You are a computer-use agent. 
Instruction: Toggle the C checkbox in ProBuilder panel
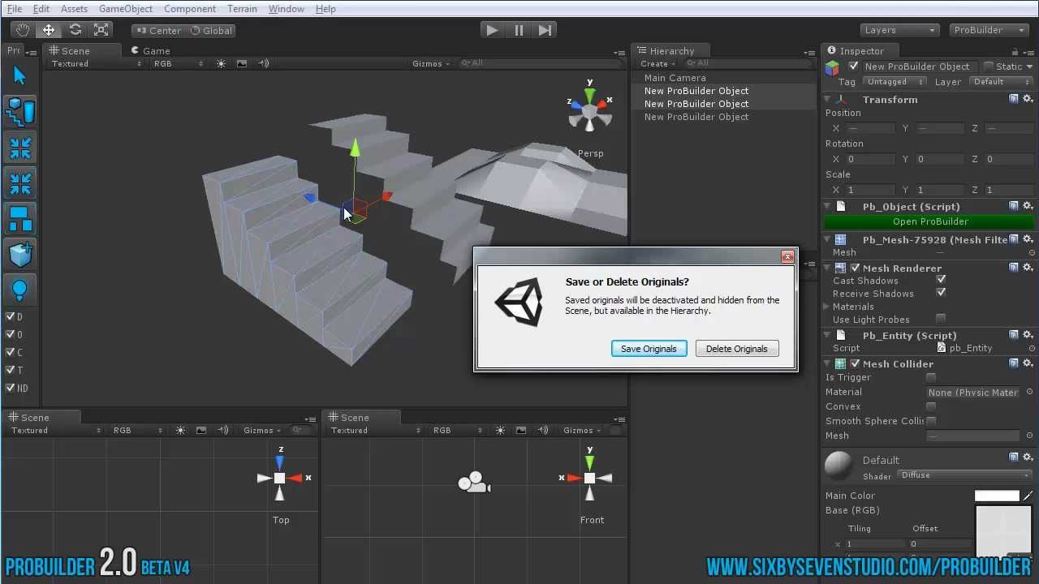tap(10, 352)
